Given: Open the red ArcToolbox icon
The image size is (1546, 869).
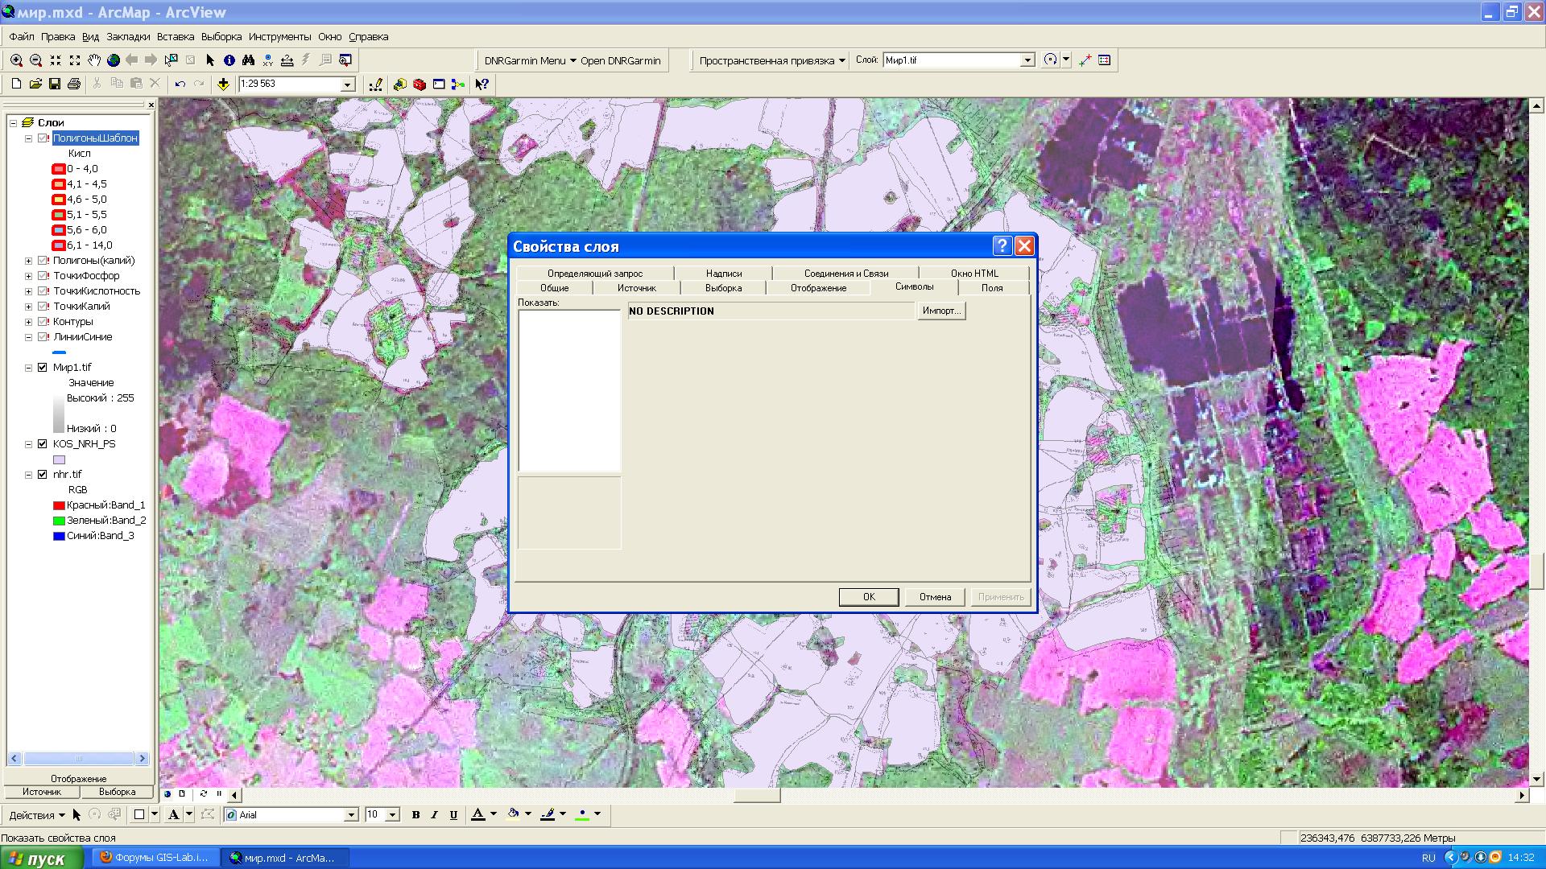Looking at the screenshot, I should (420, 84).
